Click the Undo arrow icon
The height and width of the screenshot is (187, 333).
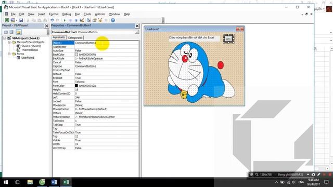pos(52,20)
